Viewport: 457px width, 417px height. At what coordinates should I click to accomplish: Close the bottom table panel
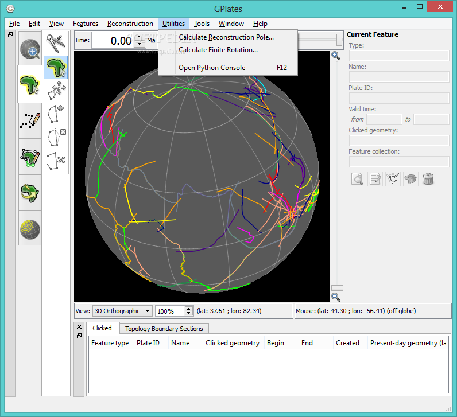pos(79,327)
